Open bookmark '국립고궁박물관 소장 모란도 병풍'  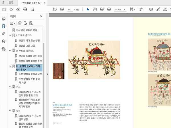click(x=30, y=117)
